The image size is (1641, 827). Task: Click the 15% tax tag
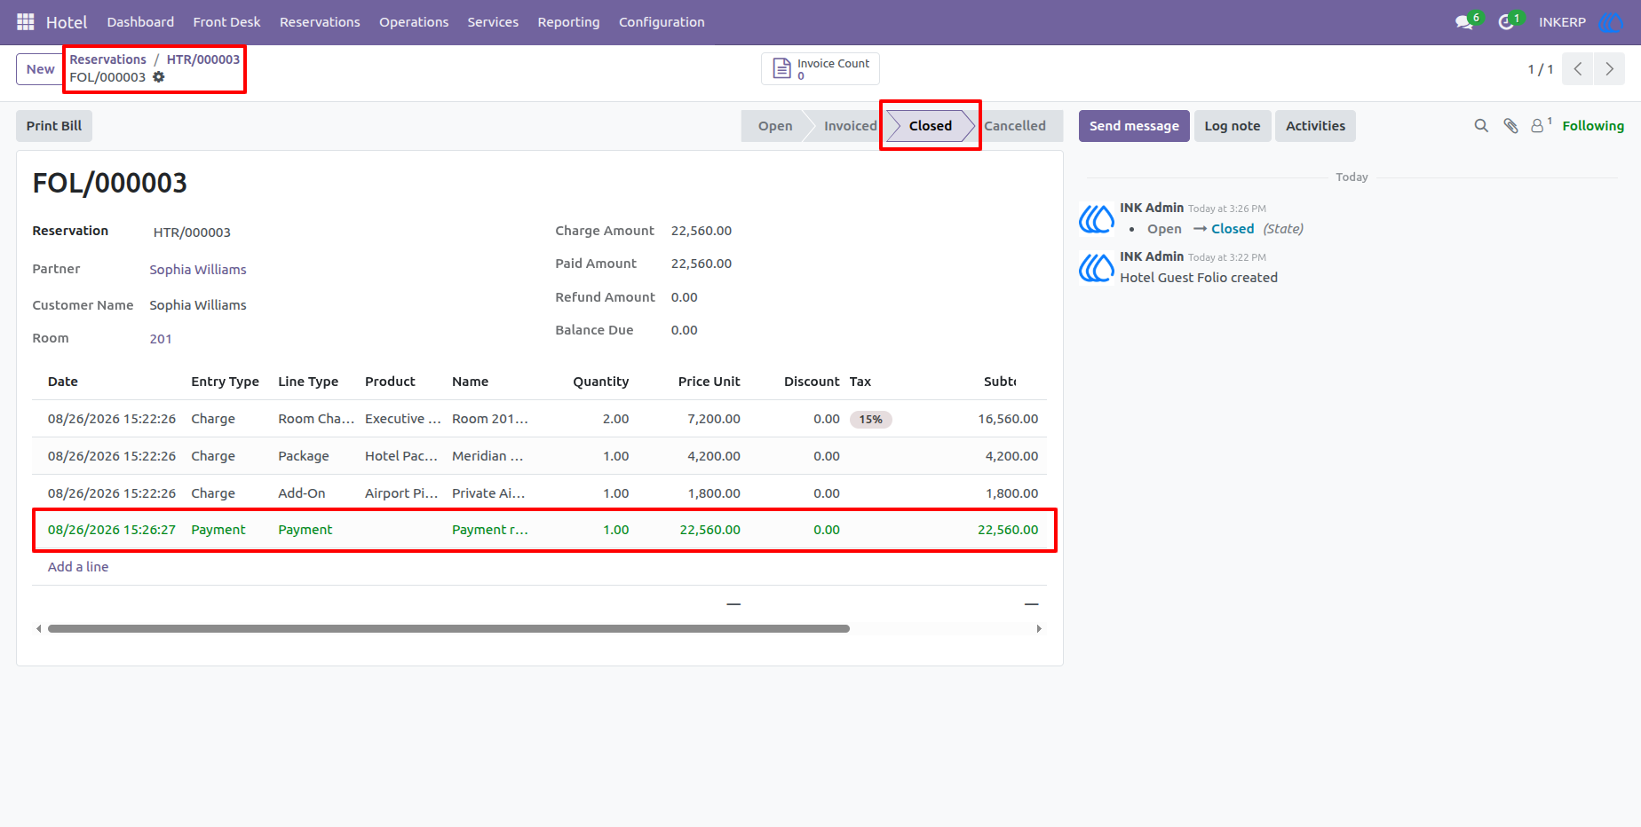pyautogui.click(x=871, y=420)
